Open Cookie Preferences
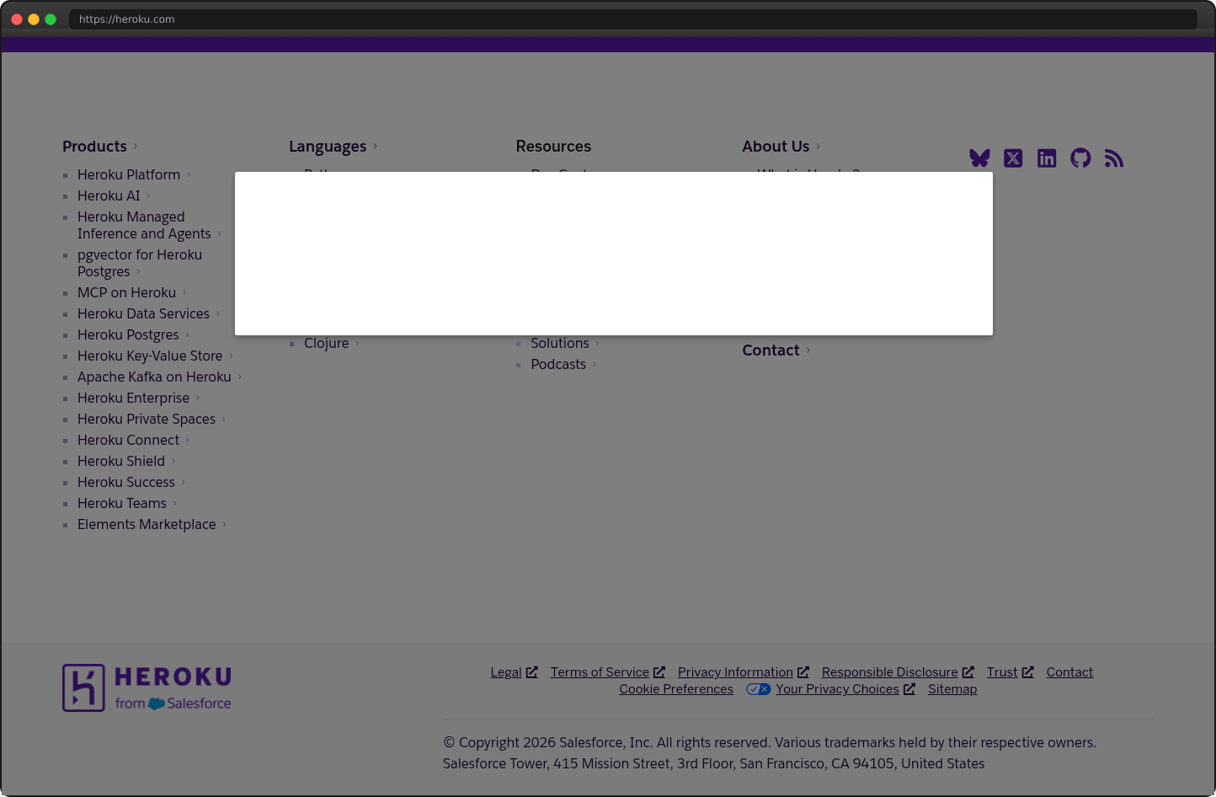The height and width of the screenshot is (797, 1216). [x=676, y=689]
